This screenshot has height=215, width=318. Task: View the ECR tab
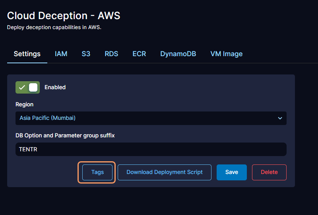139,54
